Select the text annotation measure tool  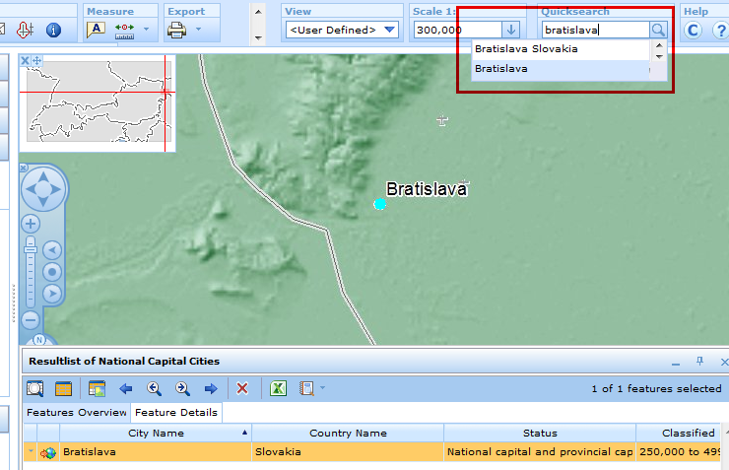96,30
